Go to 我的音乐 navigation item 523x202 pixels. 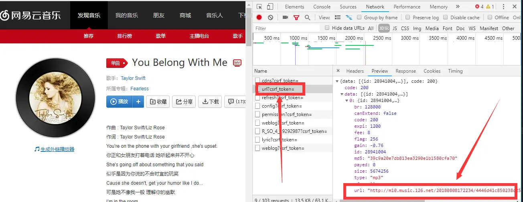tap(126, 15)
